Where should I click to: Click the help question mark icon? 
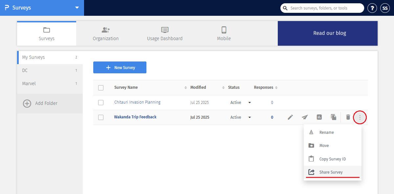(372, 8)
